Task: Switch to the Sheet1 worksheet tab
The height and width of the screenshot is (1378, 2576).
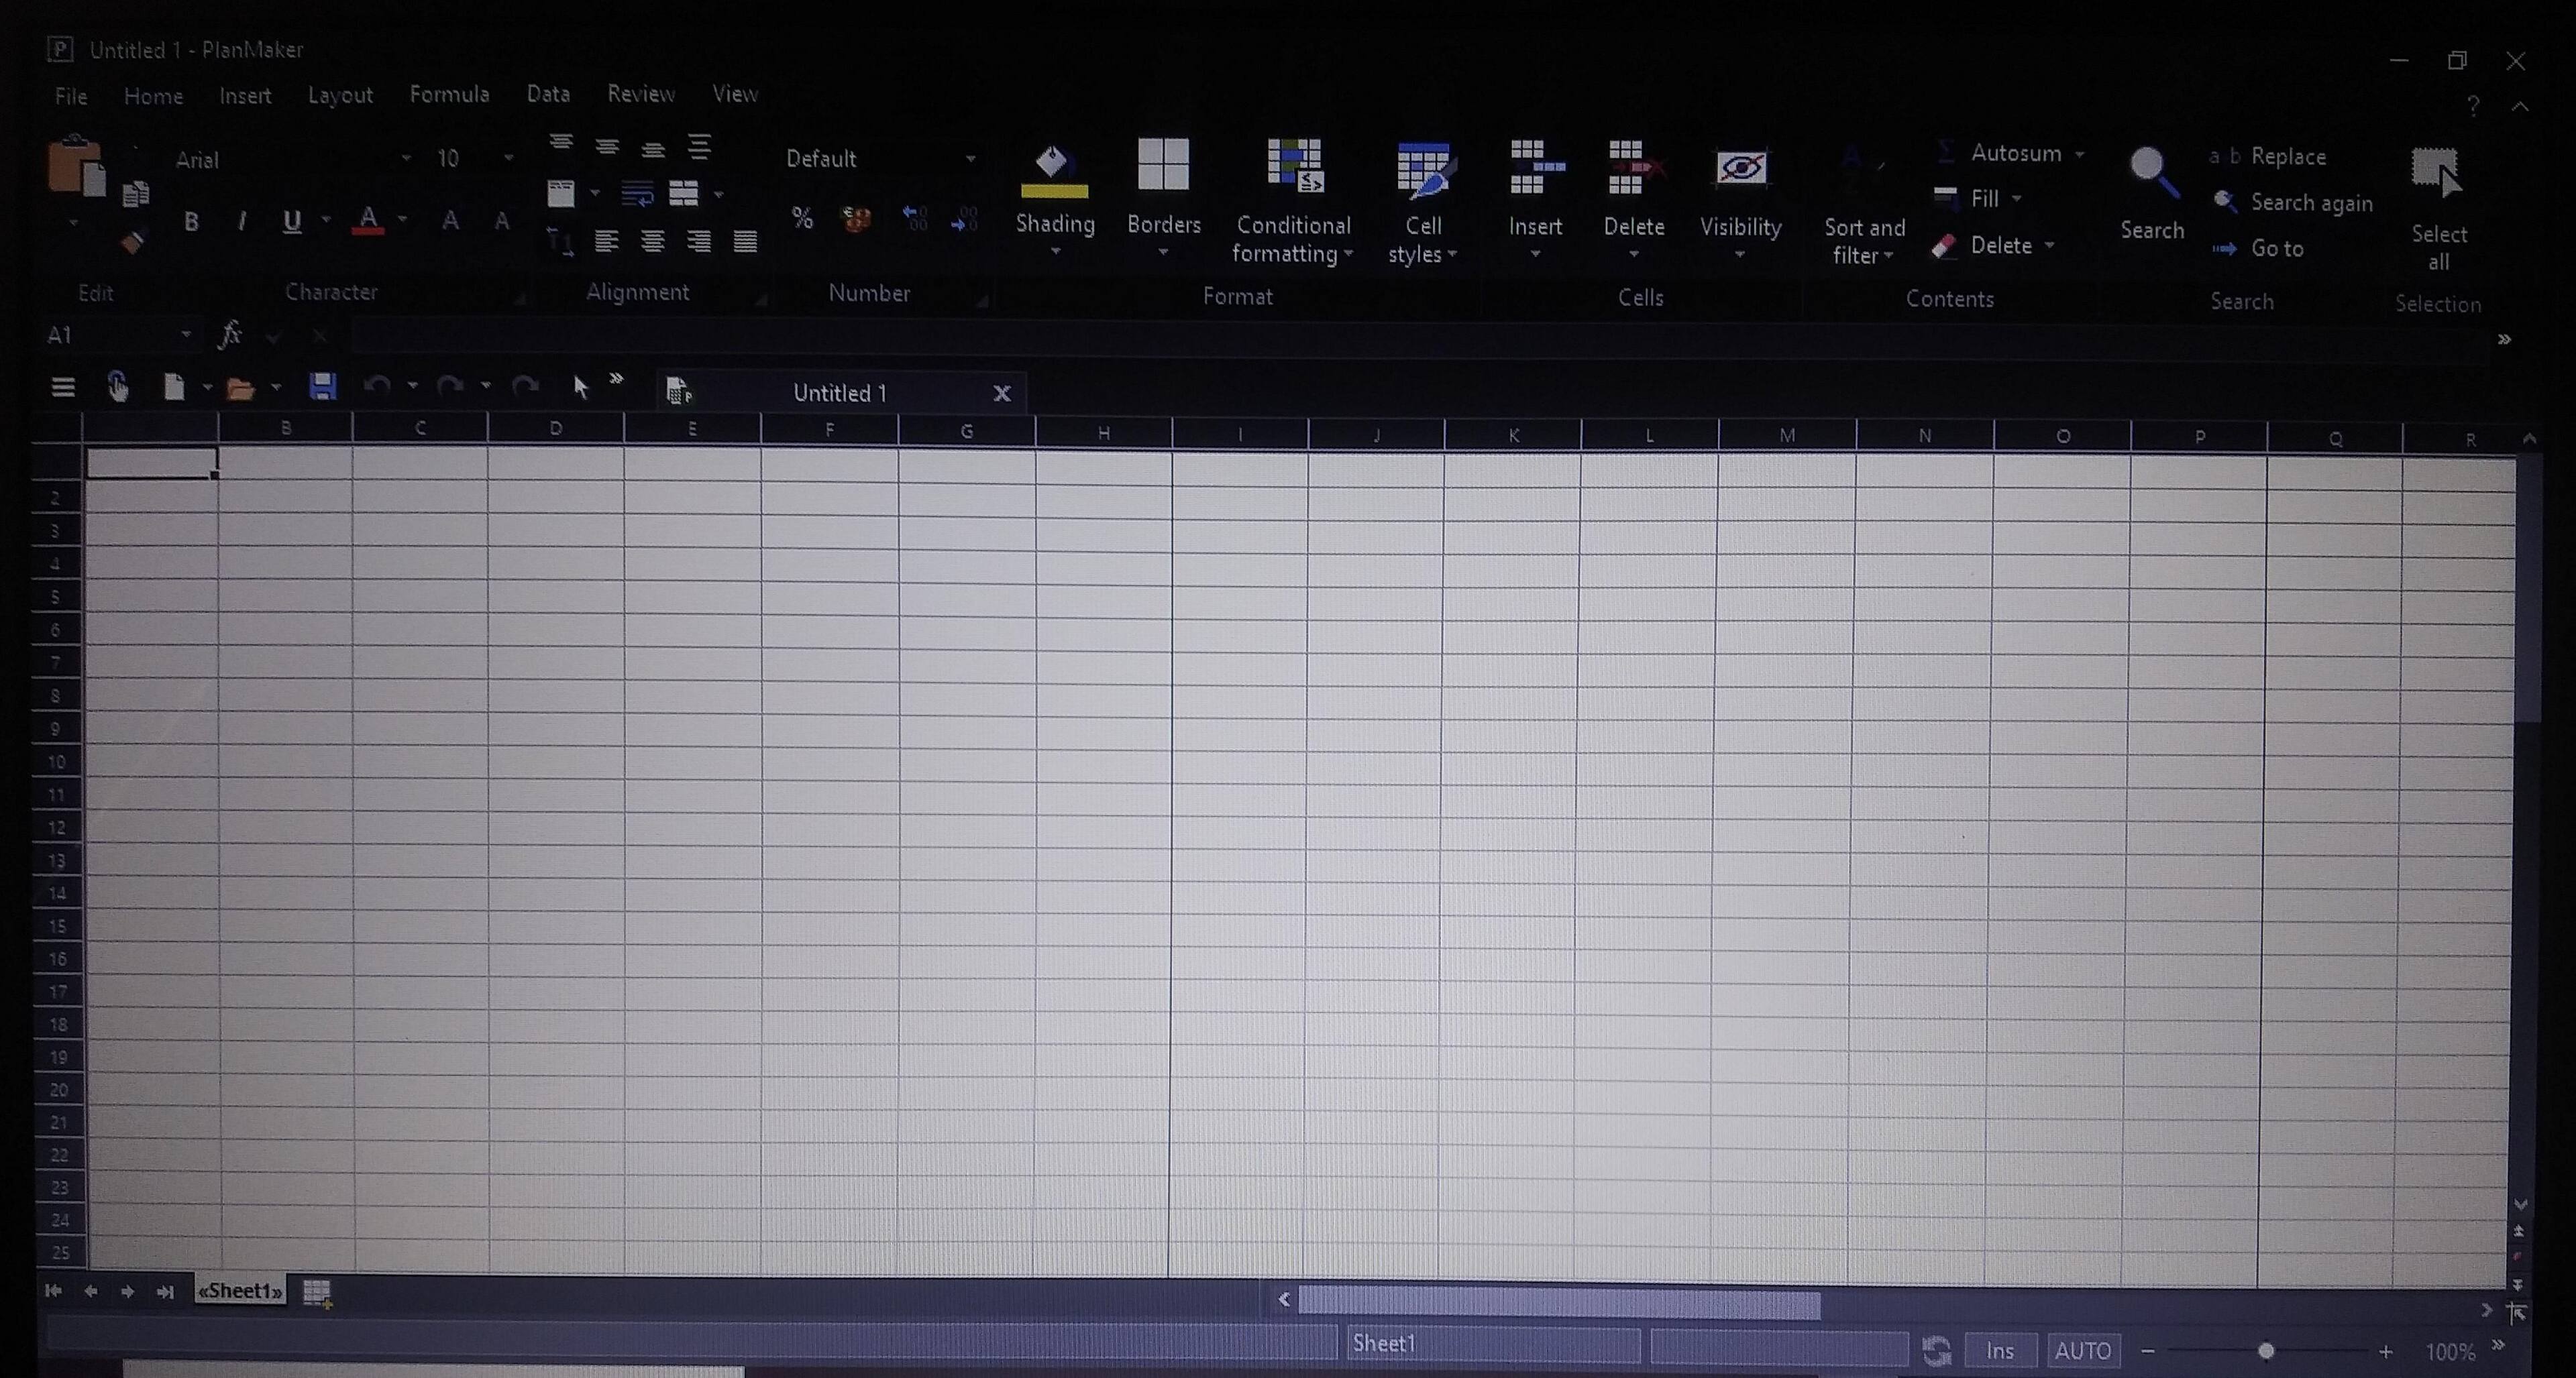Action: [240, 1290]
